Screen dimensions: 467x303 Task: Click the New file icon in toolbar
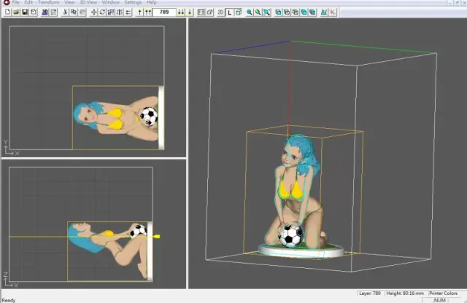(7, 12)
